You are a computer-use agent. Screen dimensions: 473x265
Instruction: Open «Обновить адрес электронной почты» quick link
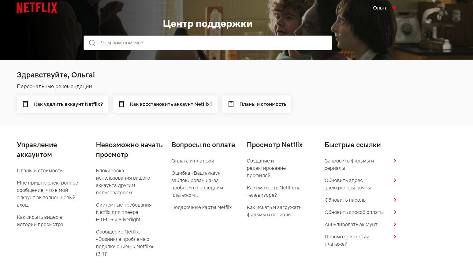click(x=348, y=184)
